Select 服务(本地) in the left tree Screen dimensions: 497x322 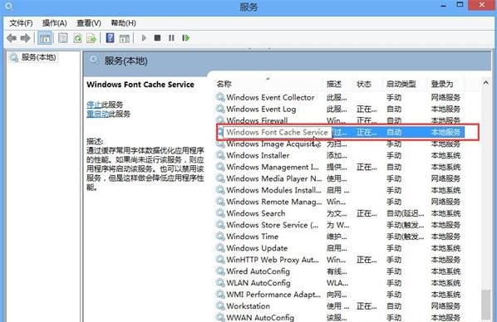tap(39, 57)
